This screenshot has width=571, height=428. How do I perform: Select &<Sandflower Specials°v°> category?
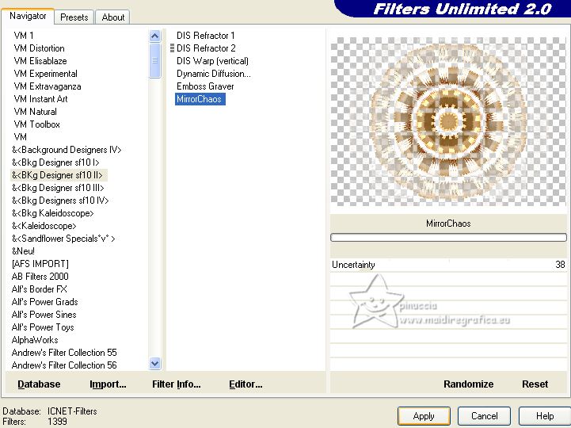tap(63, 239)
